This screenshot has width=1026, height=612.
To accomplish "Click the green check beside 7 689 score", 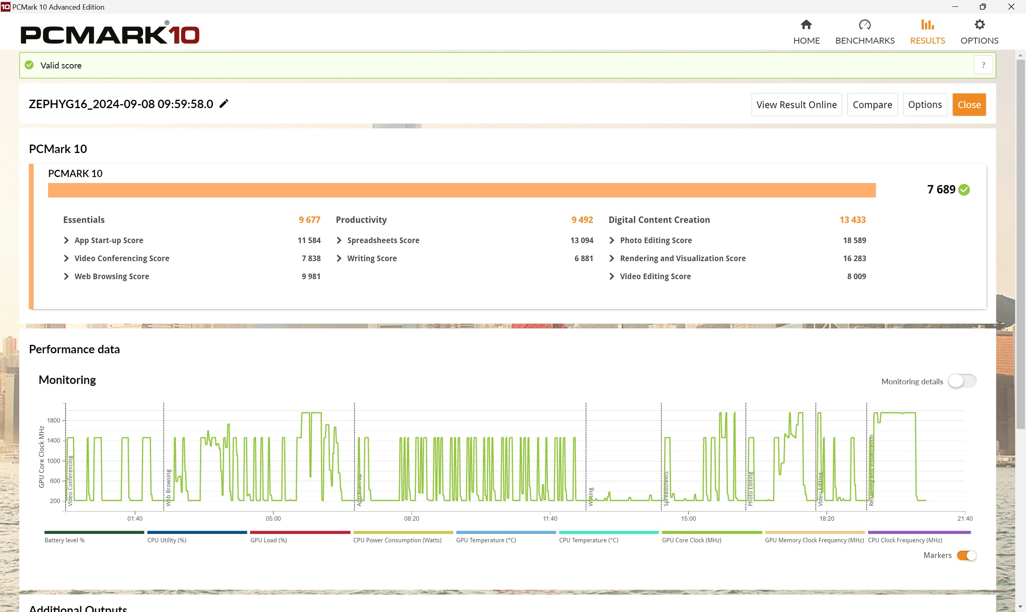I will tap(964, 190).
